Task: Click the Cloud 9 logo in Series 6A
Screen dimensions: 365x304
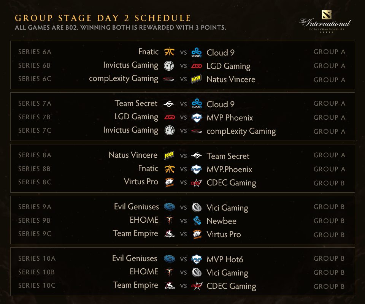Action: pyautogui.click(x=197, y=52)
